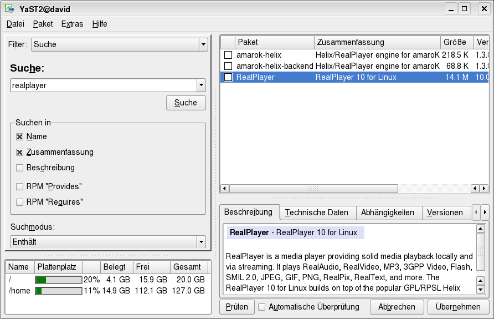Click the Gesamt column header
This screenshot has height=319, width=494.
click(189, 267)
